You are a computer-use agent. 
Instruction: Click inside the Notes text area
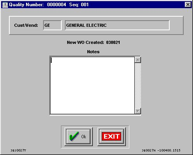coord(92,85)
